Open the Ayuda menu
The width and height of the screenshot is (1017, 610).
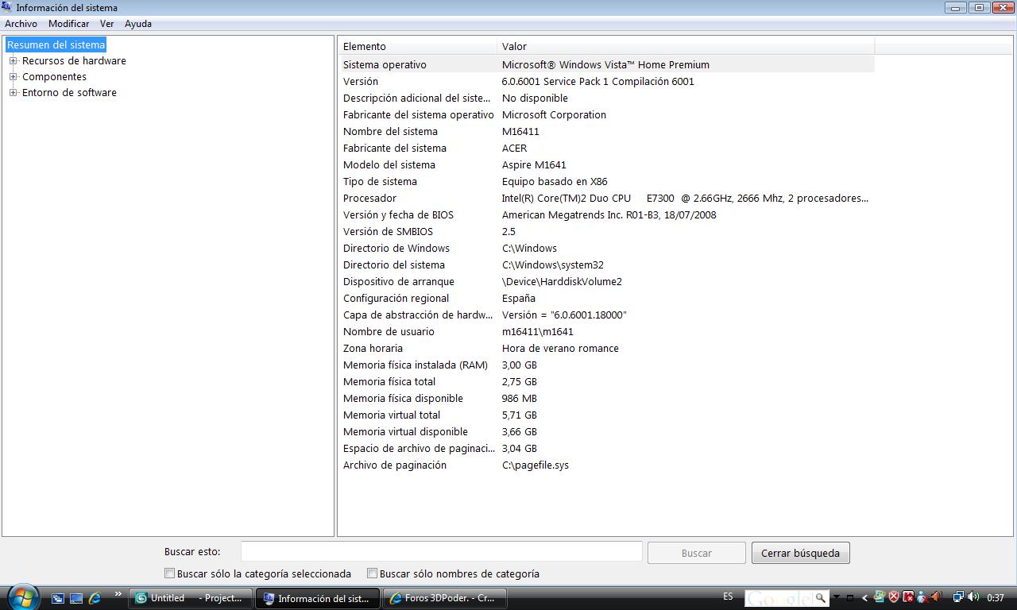point(138,24)
